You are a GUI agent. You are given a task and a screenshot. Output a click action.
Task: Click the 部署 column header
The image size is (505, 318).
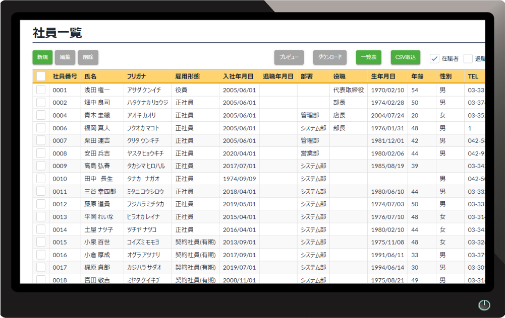pos(307,76)
